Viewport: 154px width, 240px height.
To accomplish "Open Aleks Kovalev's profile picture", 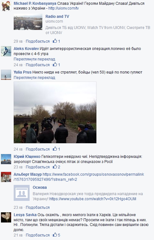I will coord(6,51).
